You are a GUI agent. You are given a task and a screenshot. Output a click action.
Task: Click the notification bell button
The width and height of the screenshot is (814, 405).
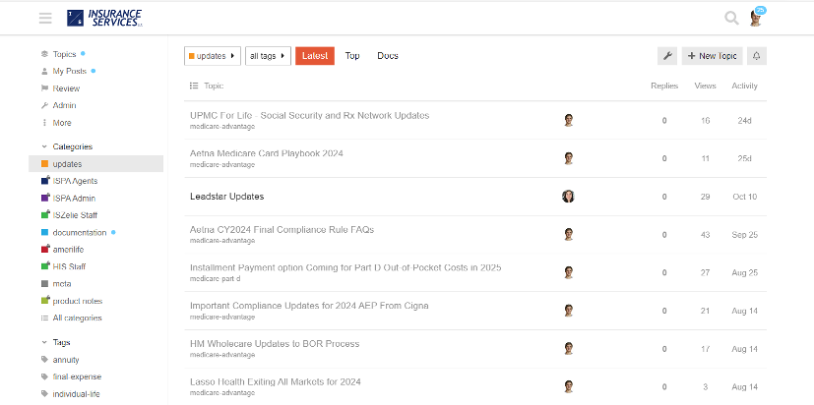click(x=756, y=56)
